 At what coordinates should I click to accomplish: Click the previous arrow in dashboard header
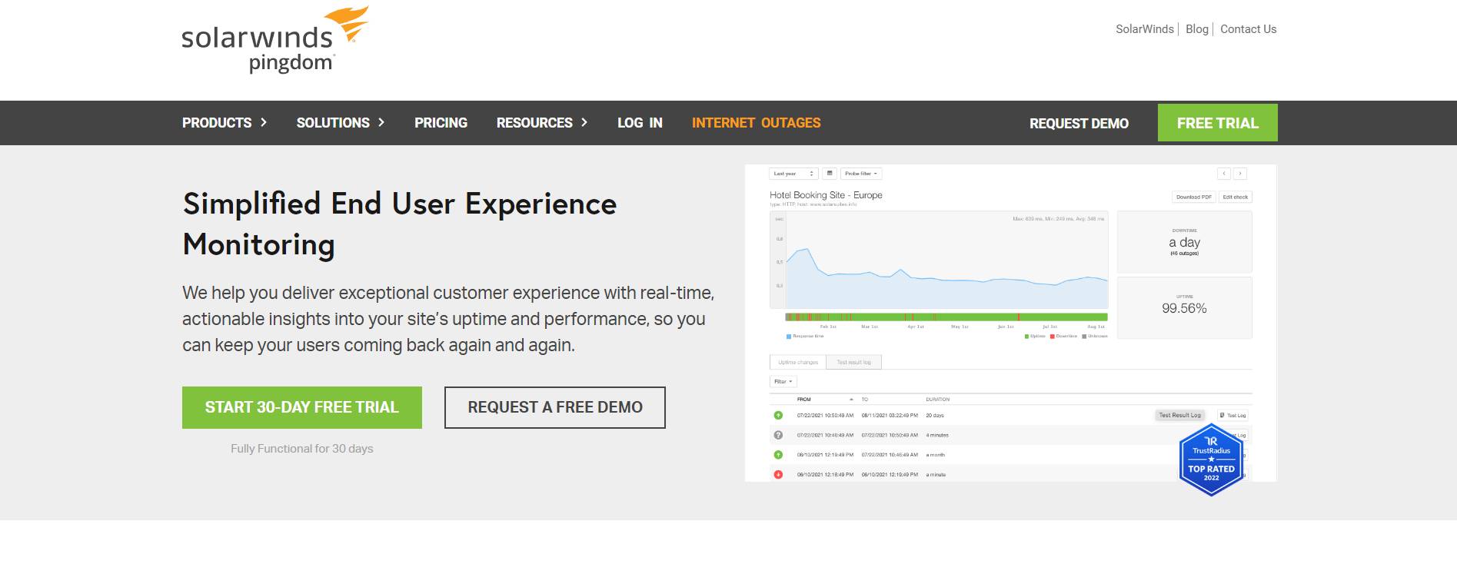[x=1224, y=174]
